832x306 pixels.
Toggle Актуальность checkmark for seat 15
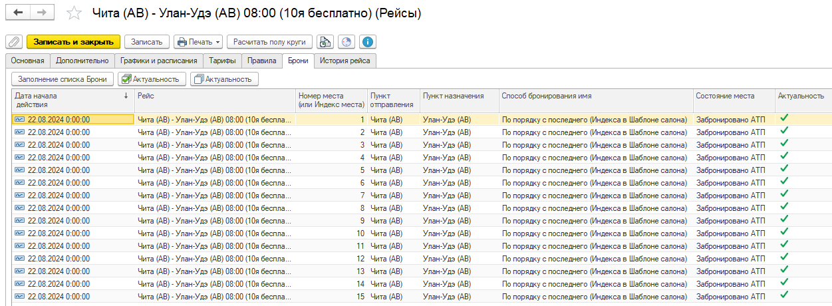point(784,295)
